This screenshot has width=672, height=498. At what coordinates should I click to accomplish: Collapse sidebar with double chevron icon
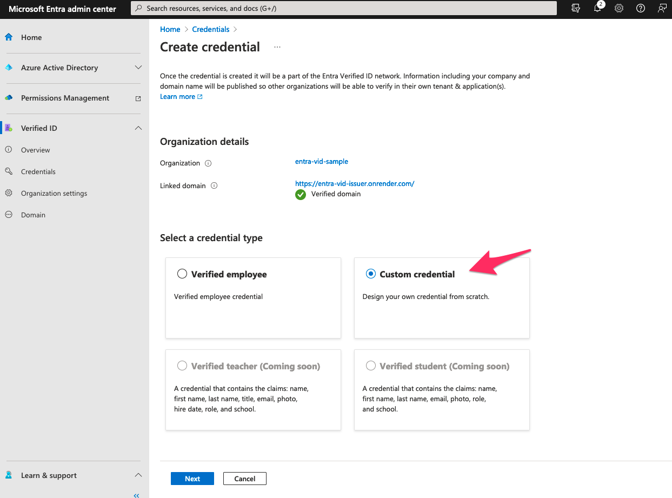136,495
